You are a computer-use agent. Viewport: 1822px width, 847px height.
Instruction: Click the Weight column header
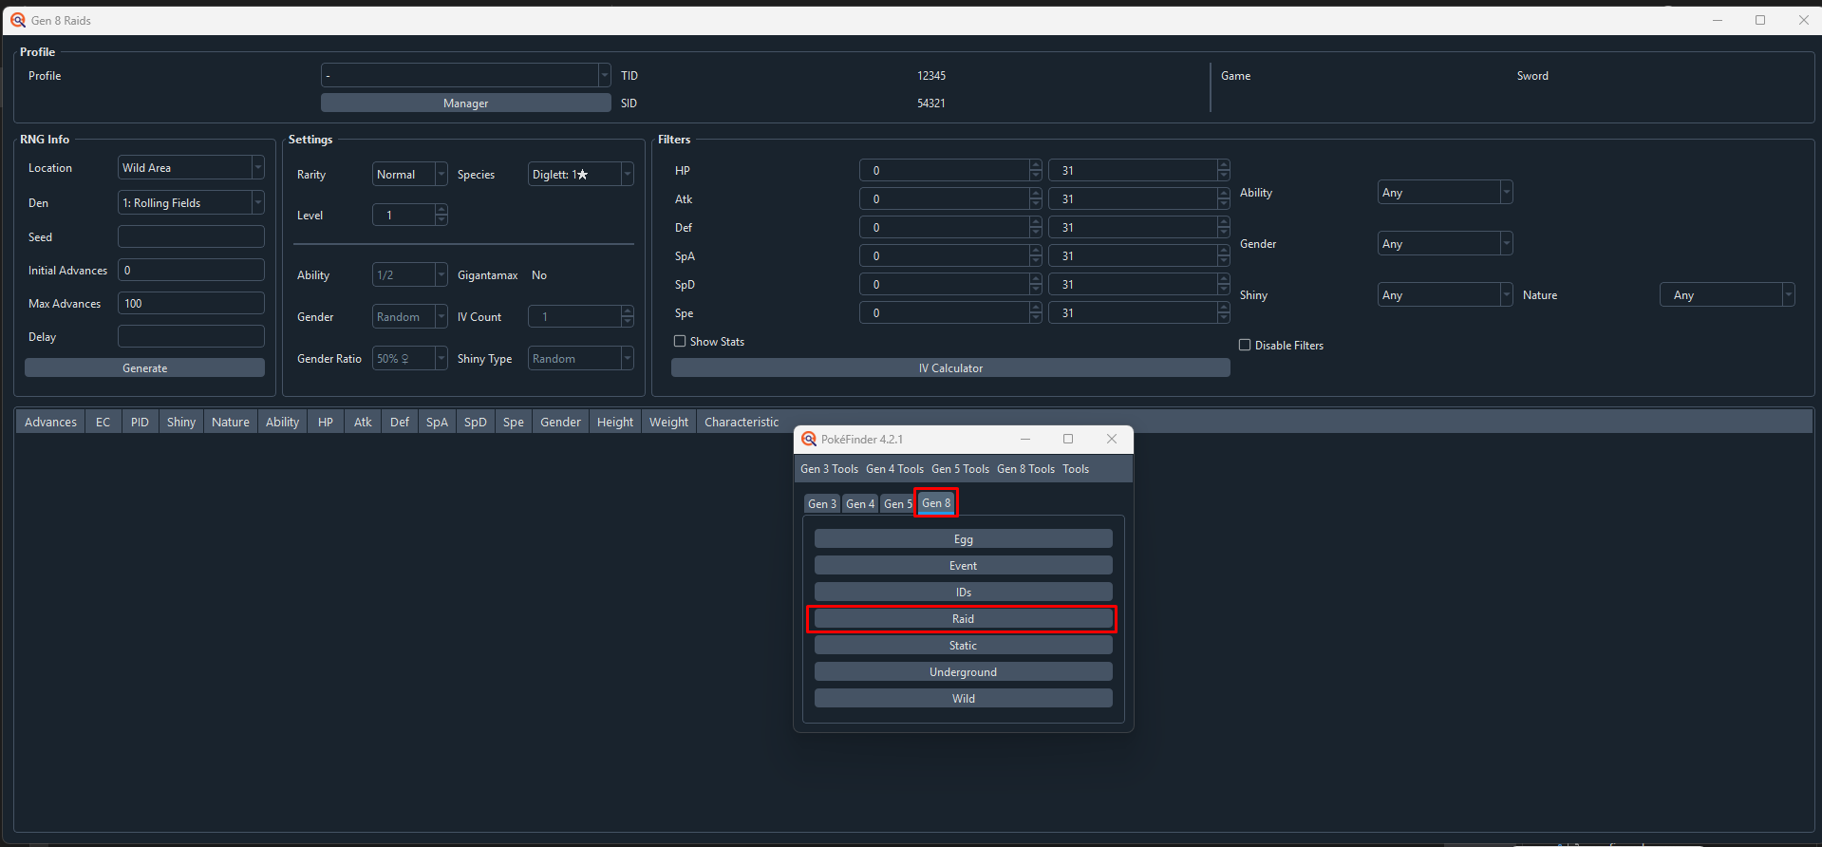(668, 422)
